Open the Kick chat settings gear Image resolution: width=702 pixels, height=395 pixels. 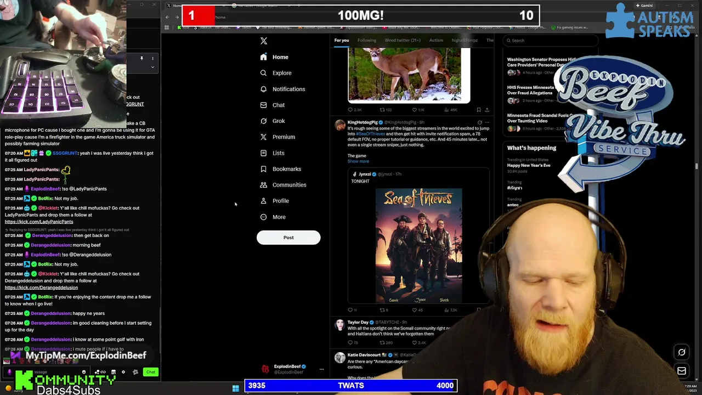coord(123,372)
